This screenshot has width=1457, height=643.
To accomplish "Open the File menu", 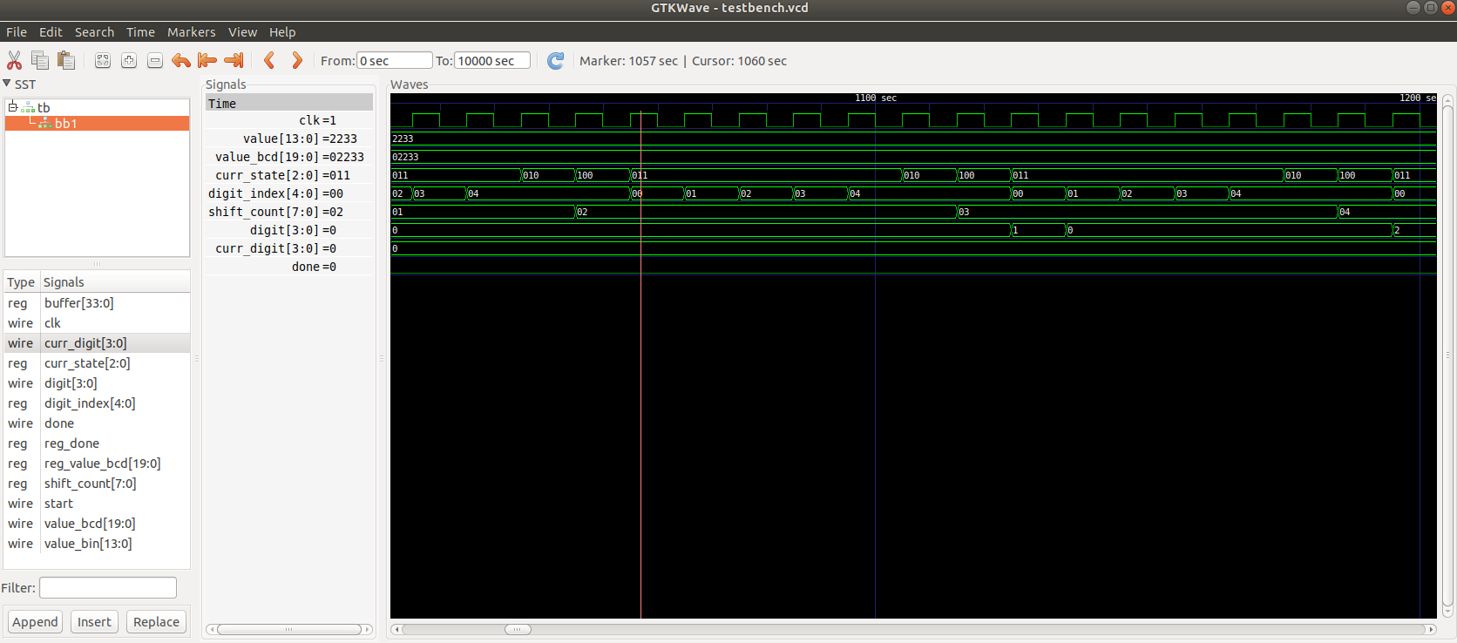I will (x=17, y=31).
